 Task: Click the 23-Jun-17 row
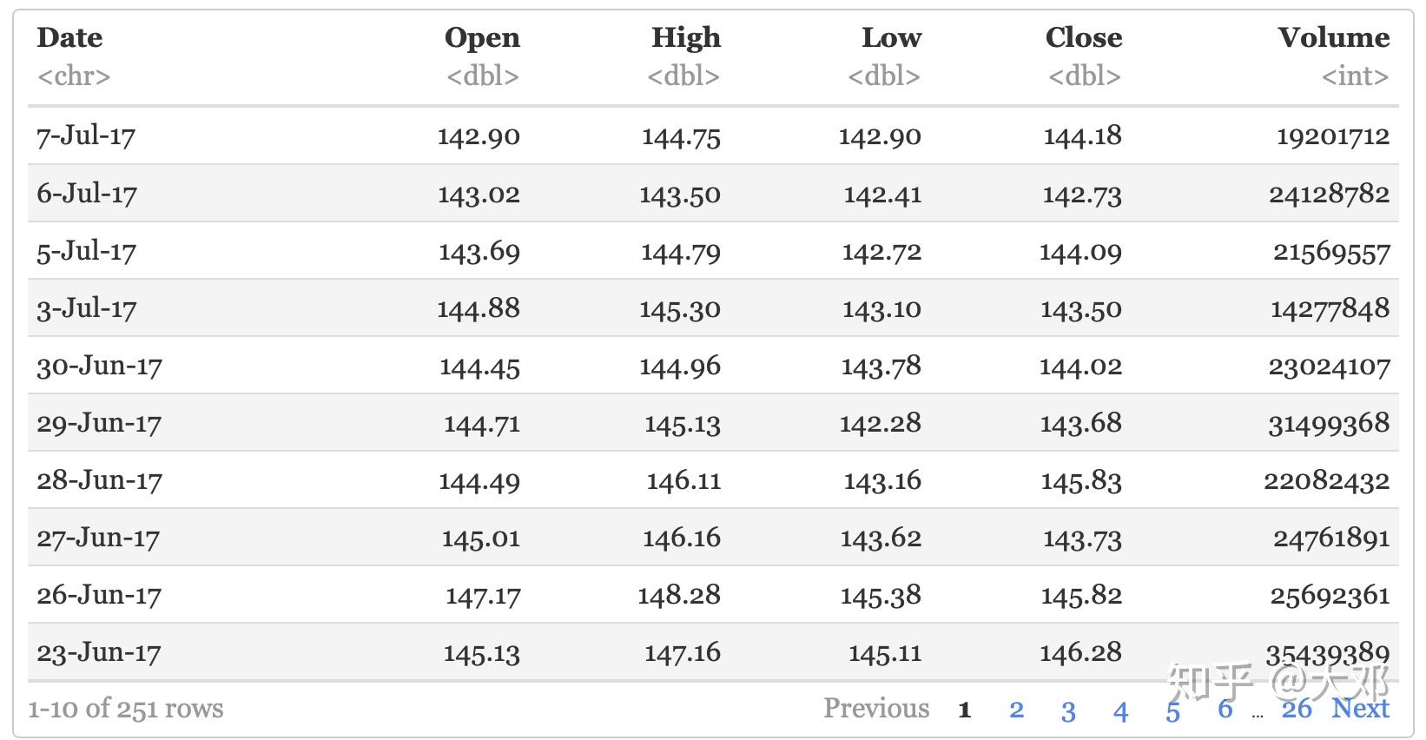click(99, 652)
